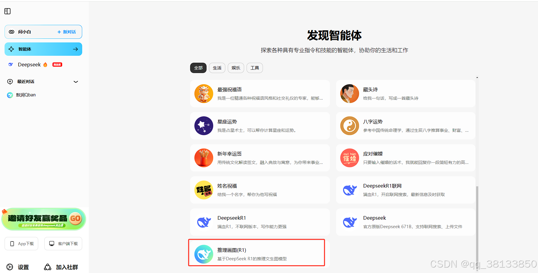Click the 敖润Qban avatar icon

coord(10,95)
